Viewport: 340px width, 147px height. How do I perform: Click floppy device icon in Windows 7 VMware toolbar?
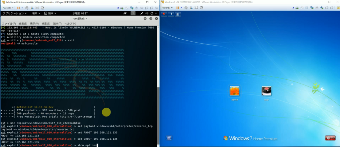pos(307,8)
